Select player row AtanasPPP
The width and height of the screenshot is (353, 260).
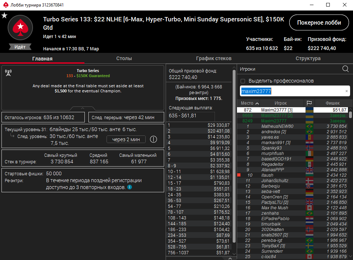point(293,169)
